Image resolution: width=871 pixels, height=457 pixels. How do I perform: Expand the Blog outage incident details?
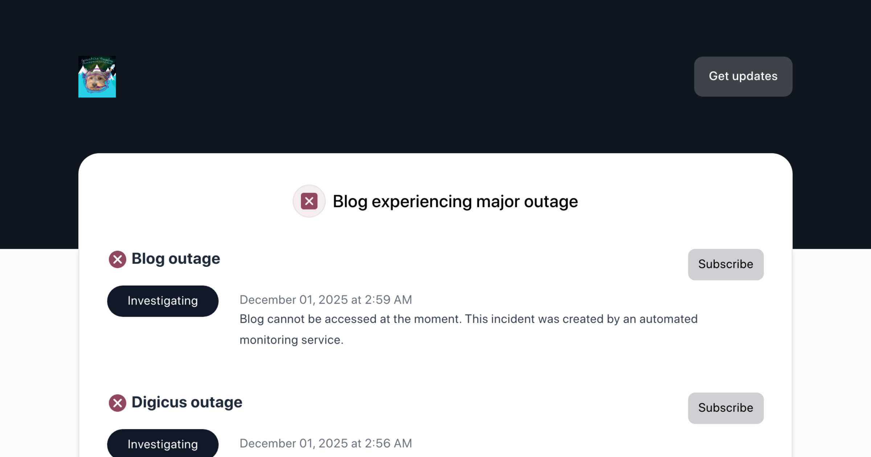(x=176, y=259)
